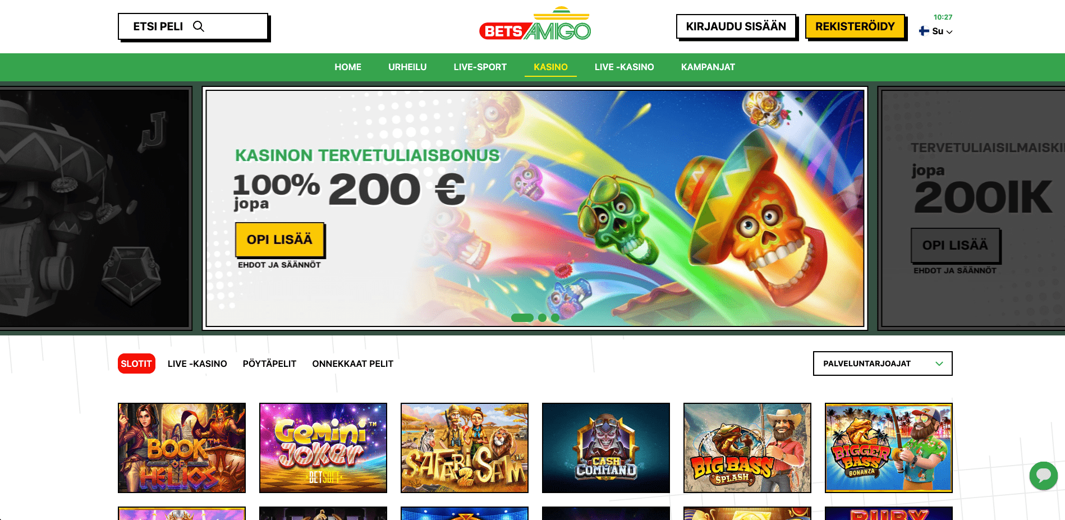1065x520 pixels.
Task: Select the Onnekkaat pelit tab
Action: tap(353, 363)
